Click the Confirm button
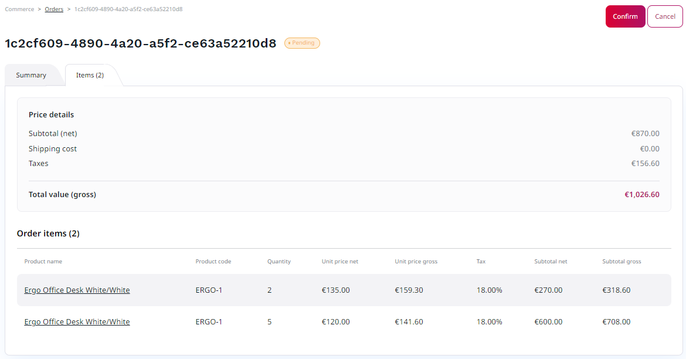Screen dimensions: 686x359 (625, 16)
